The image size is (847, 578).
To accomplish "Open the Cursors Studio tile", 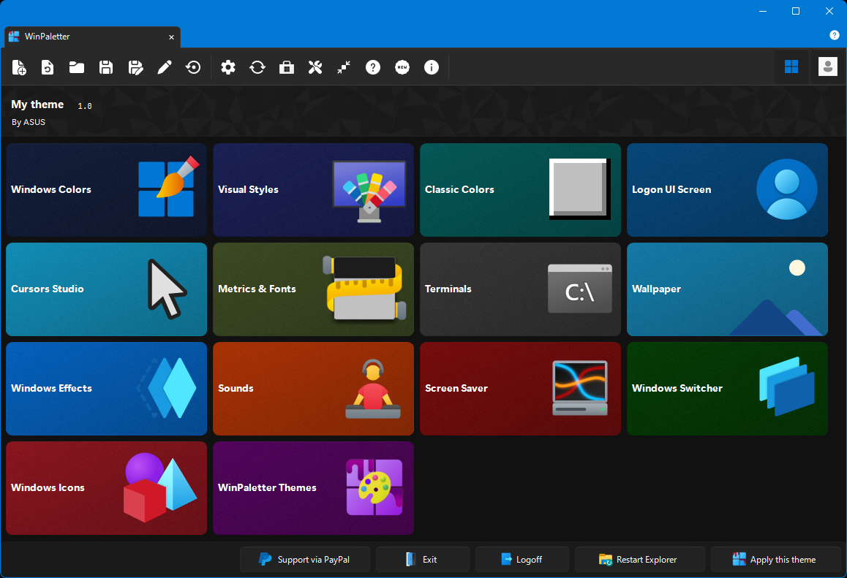I will coord(106,289).
